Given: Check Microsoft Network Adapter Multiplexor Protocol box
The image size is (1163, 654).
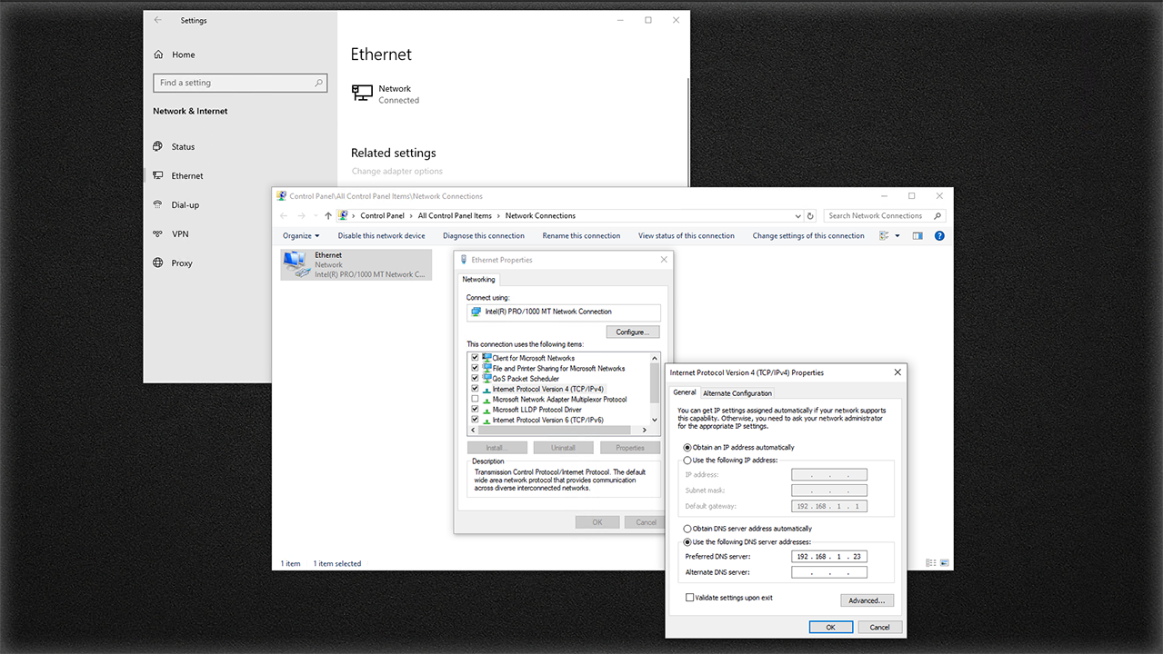Looking at the screenshot, I should [475, 400].
